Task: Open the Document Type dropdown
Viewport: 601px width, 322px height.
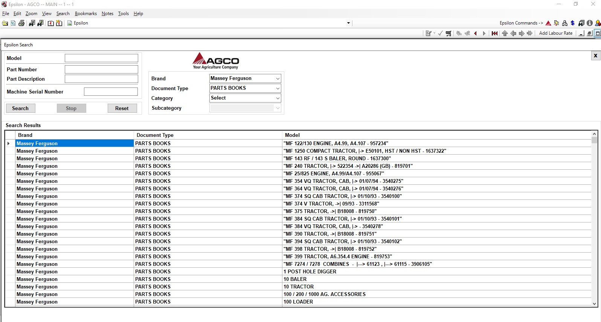Action: click(x=245, y=88)
